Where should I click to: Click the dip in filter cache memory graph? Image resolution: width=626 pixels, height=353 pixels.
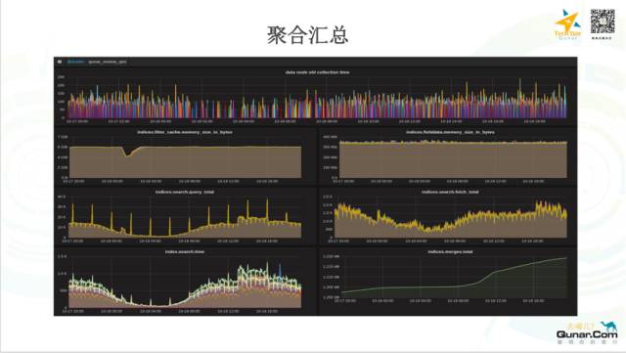coord(128,153)
